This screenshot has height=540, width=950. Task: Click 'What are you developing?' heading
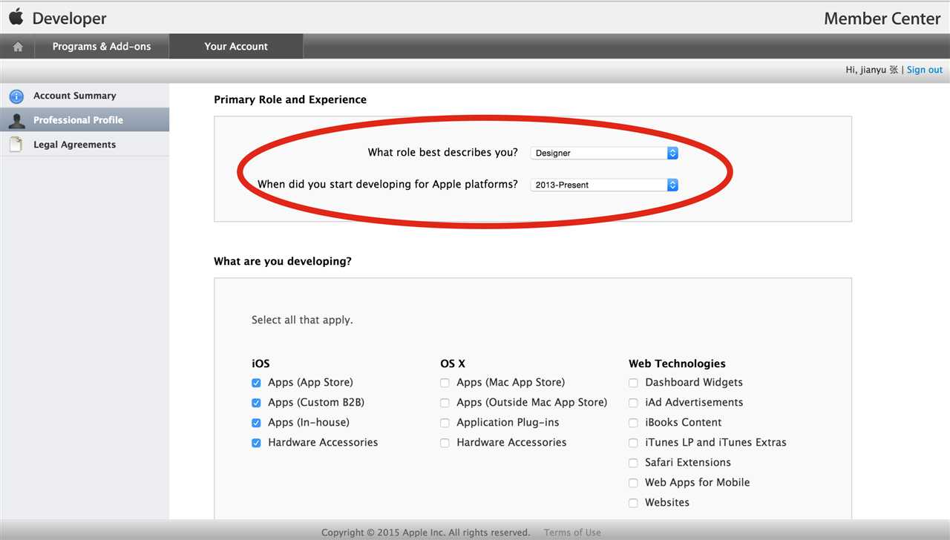[283, 262]
